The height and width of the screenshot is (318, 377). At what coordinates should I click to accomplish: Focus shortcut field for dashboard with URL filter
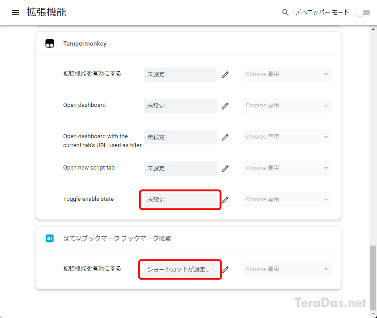180,137
